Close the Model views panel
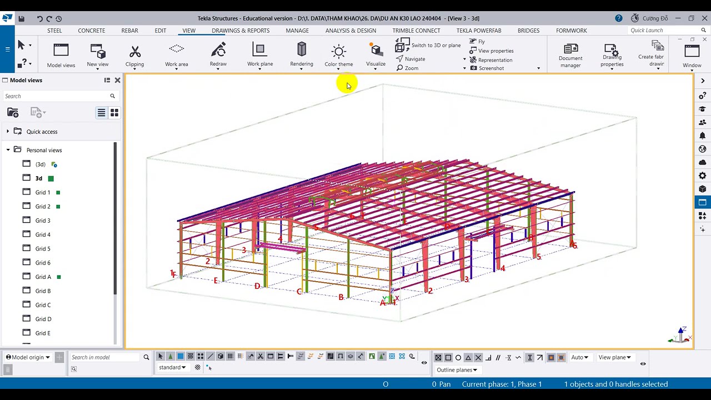The image size is (711, 400). point(117,81)
